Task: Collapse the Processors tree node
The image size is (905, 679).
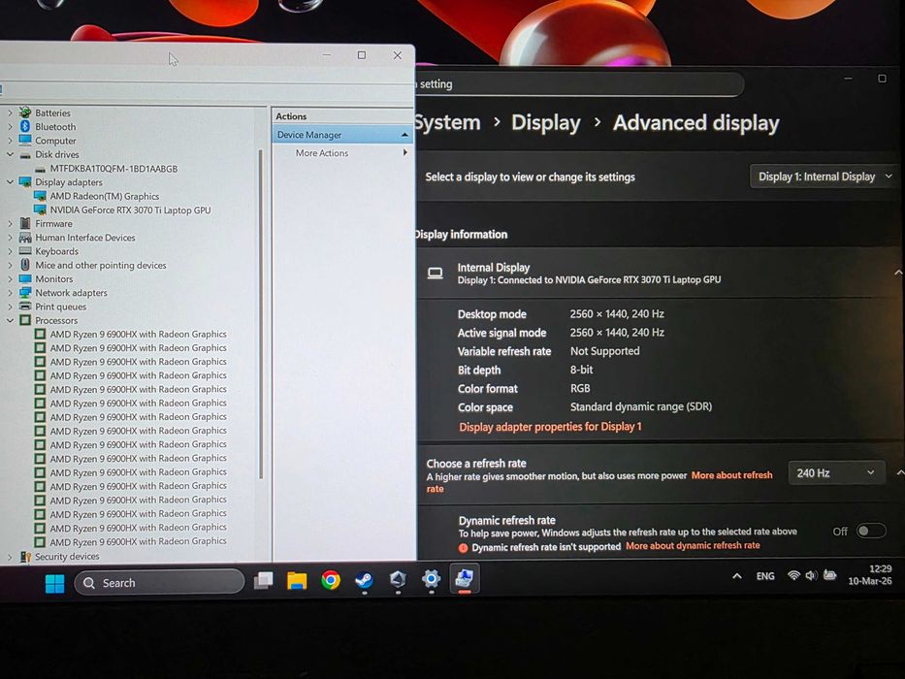Action: click(x=10, y=320)
